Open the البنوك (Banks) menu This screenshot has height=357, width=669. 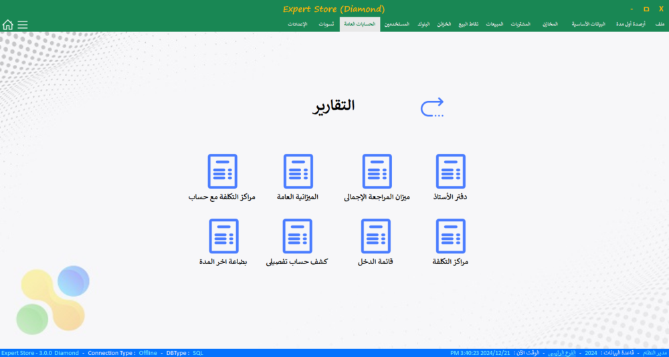click(x=423, y=25)
